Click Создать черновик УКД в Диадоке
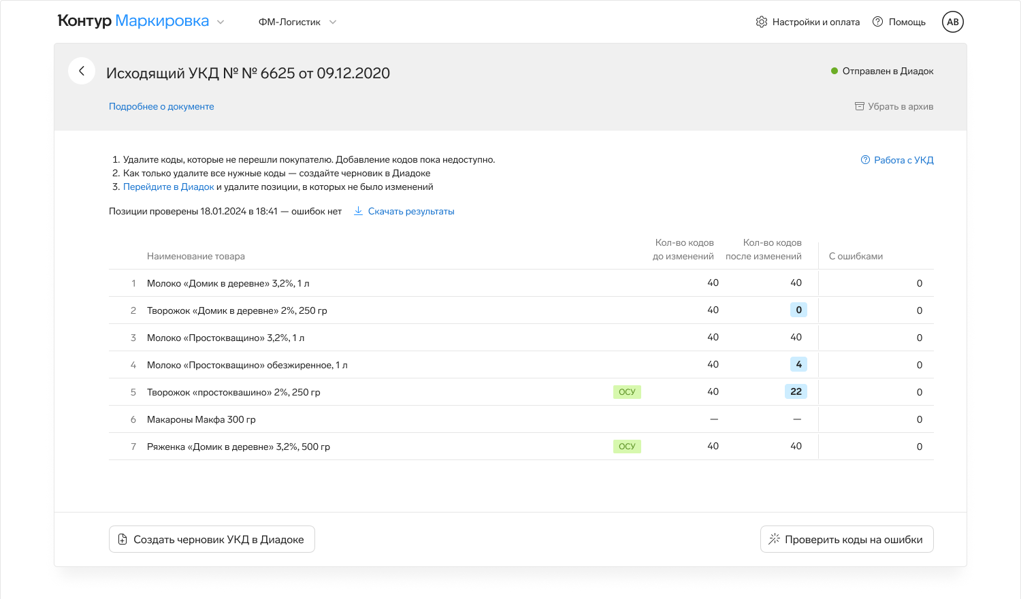The width and height of the screenshot is (1021, 599). 212,539
